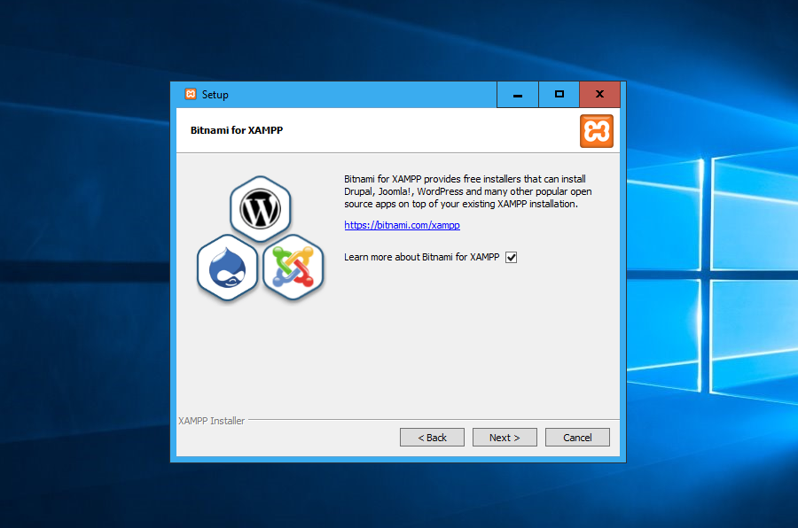Screen dimensions: 798x528
Task: Maximize the Setup window
Action: point(559,95)
